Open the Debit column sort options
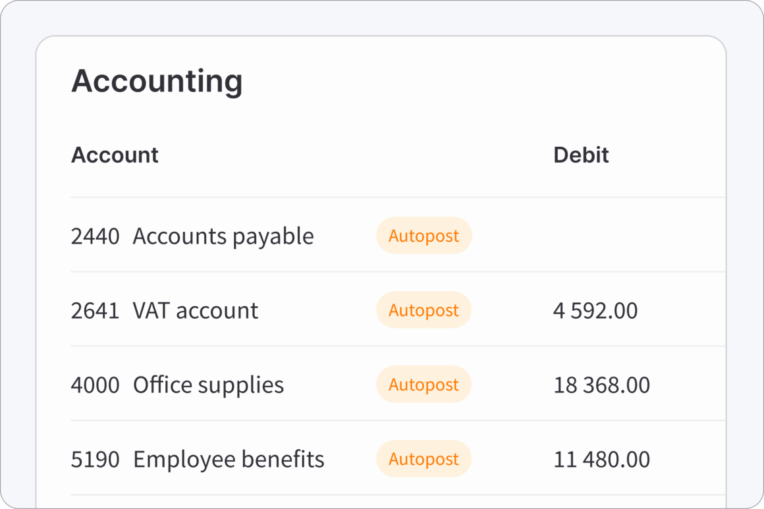Screen dimensions: 764x509 [581, 155]
